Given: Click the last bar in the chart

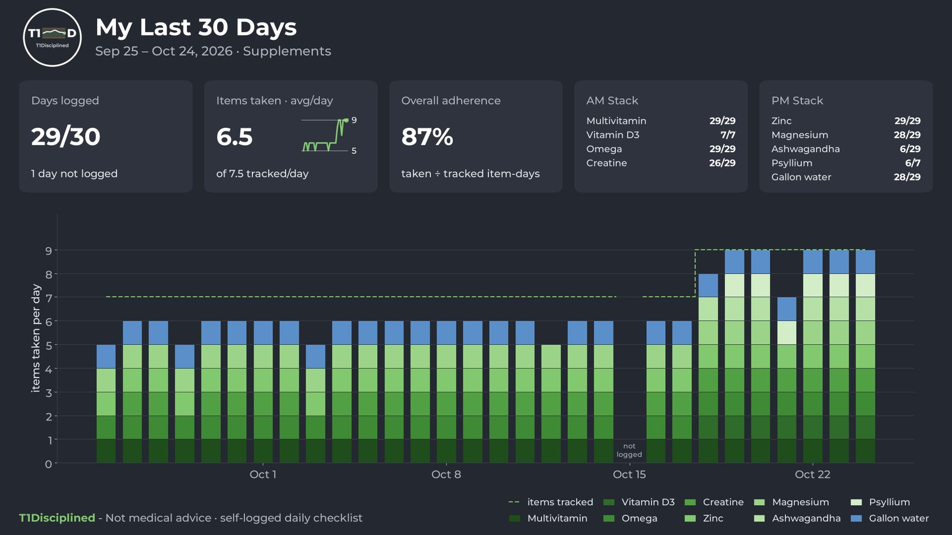Looking at the screenshot, I should 865,357.
